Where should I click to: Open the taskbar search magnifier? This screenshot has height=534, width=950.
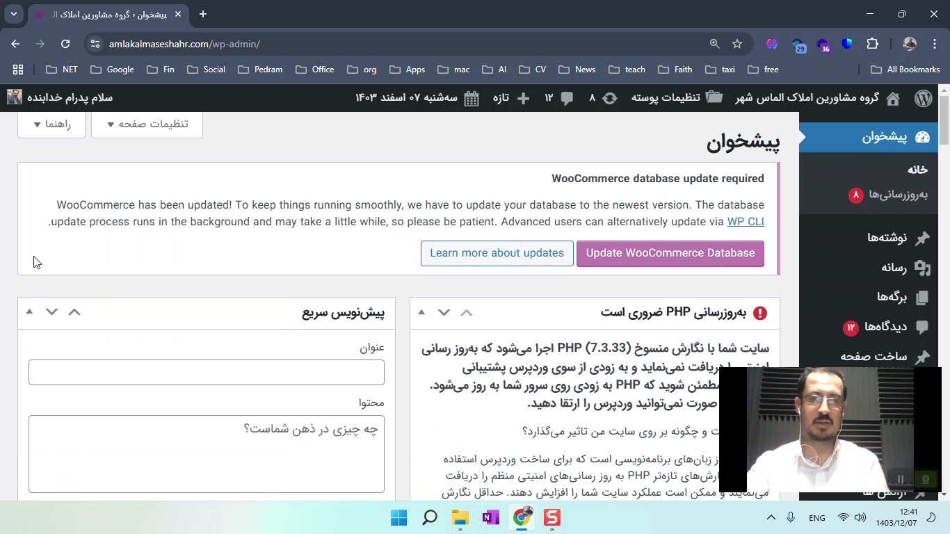pos(430,517)
